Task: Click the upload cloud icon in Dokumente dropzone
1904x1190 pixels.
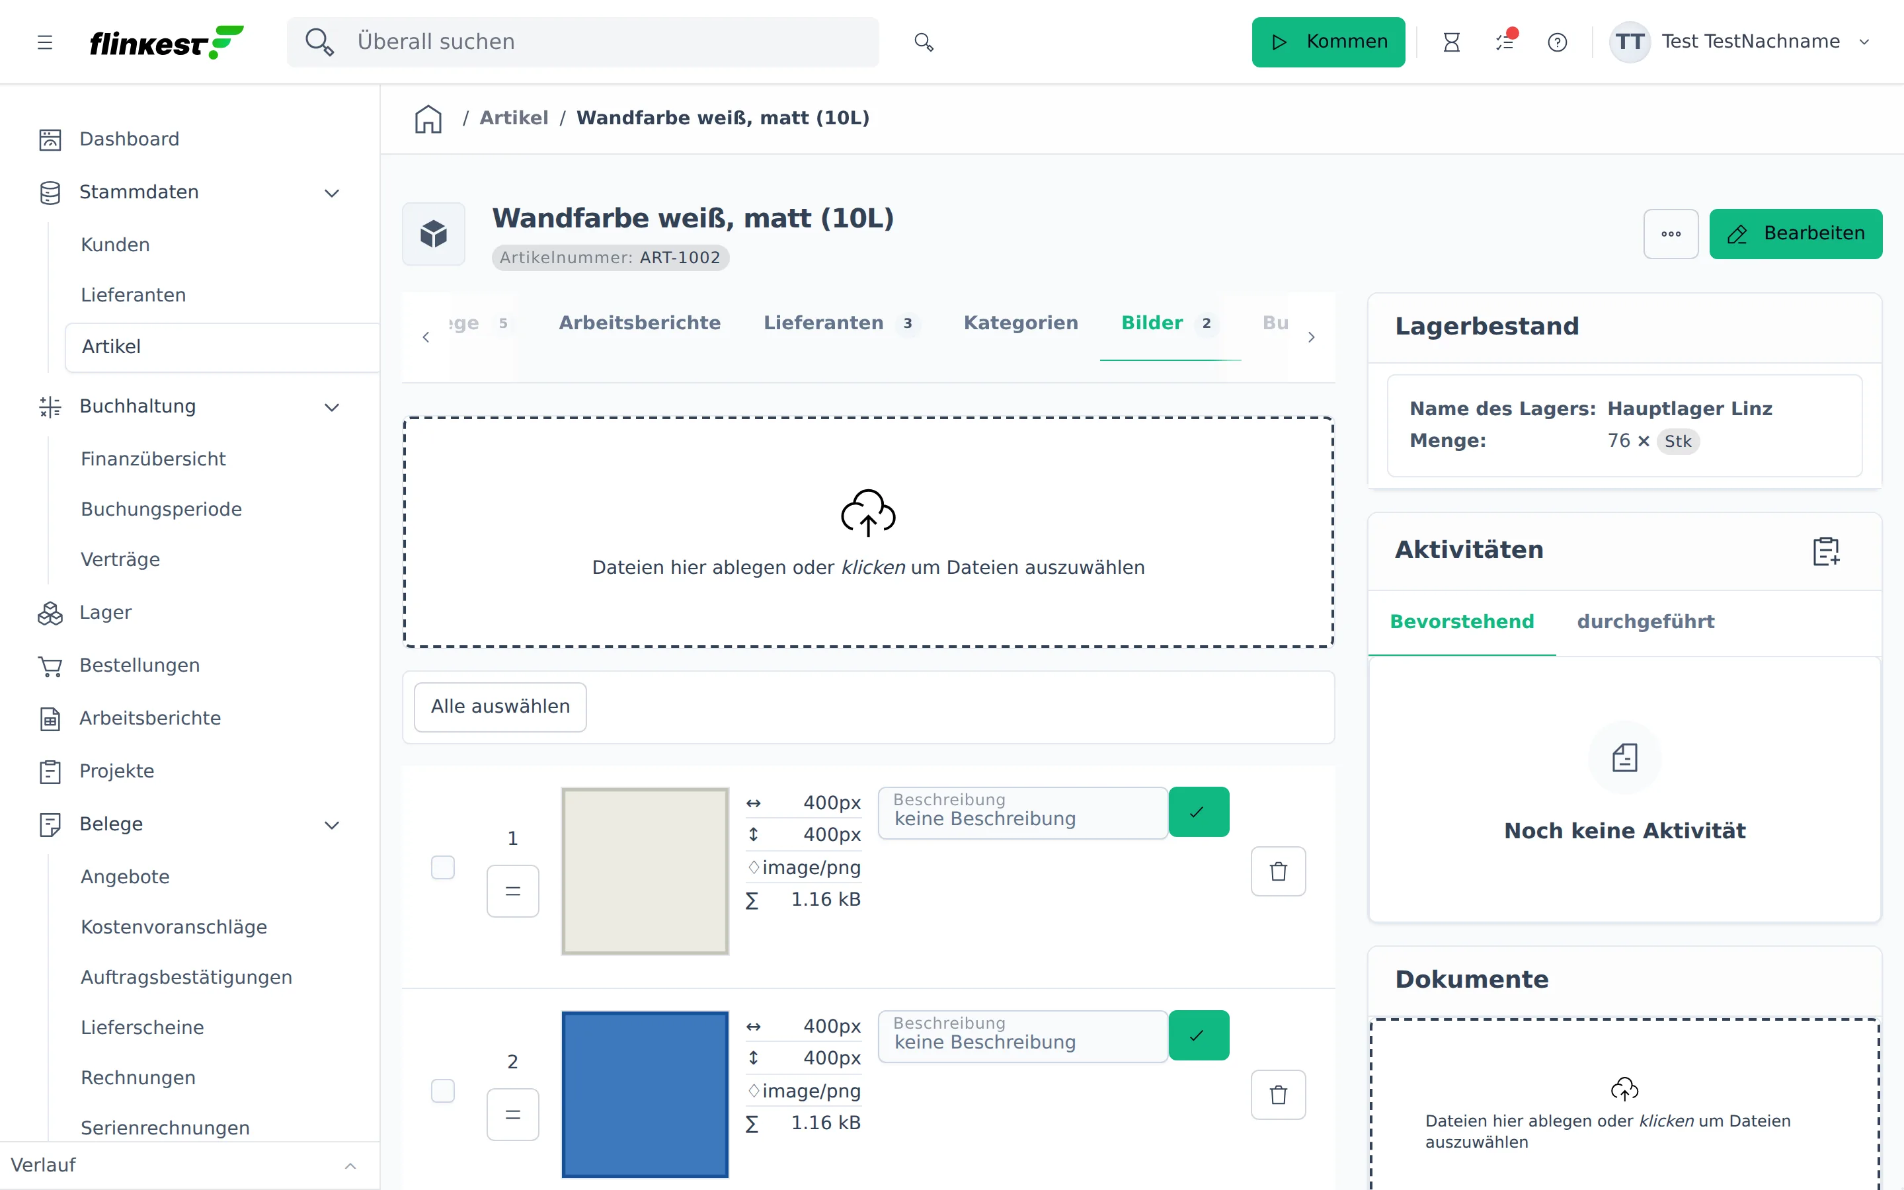Action: [1625, 1090]
